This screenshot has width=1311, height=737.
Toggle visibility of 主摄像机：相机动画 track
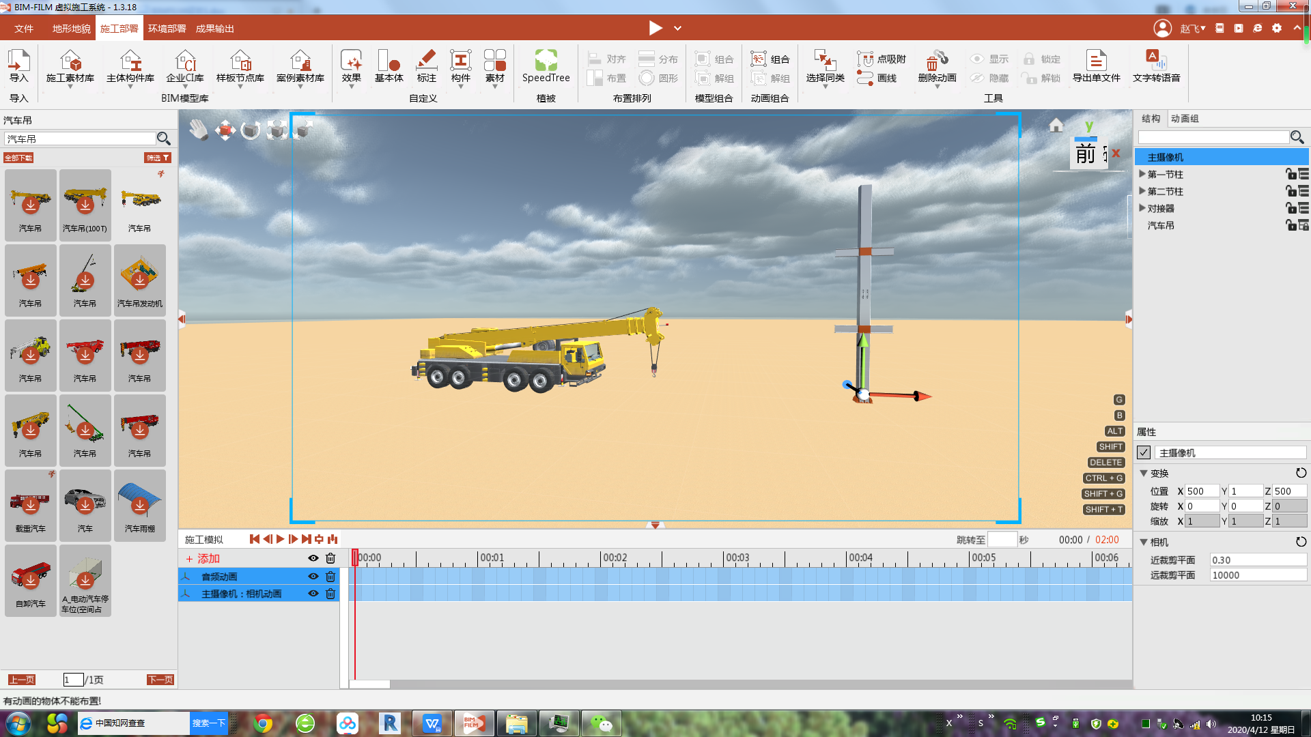tap(313, 594)
